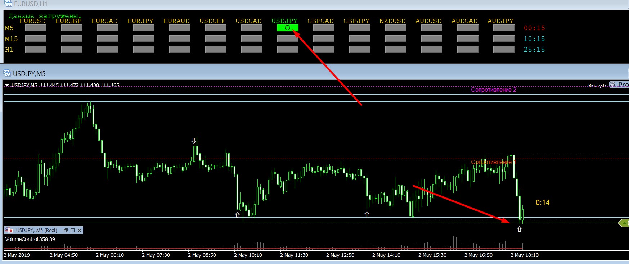Select the up signal arrow below the latest candle

point(520,229)
